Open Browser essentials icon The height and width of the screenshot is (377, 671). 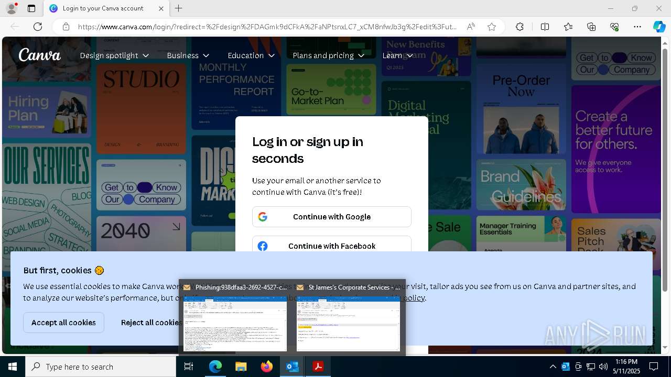[x=614, y=27]
